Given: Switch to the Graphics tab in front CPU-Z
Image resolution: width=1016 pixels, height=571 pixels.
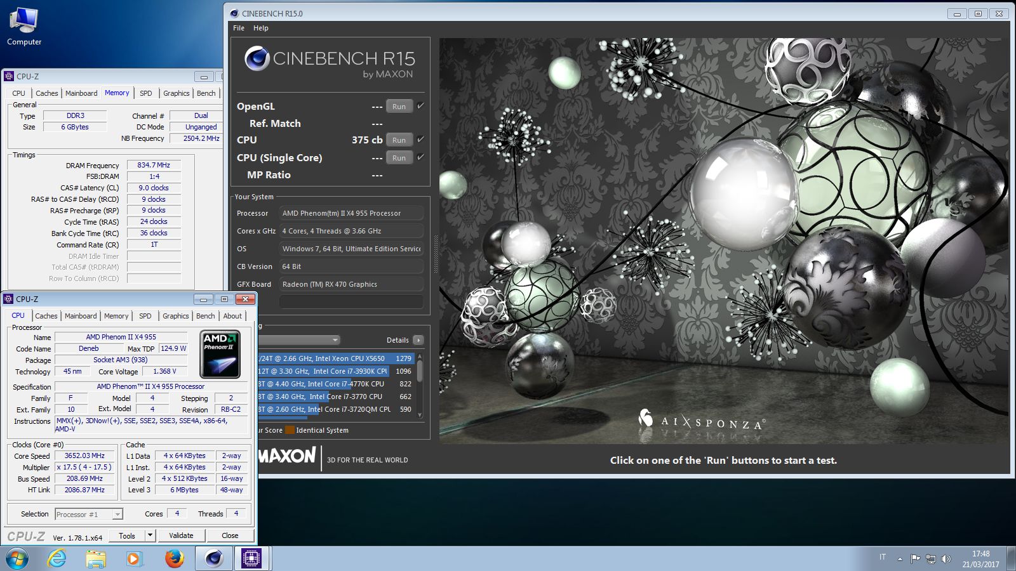Looking at the screenshot, I should (x=176, y=316).
